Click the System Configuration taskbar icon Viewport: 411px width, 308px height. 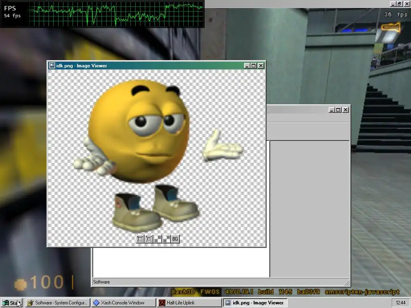(31, 303)
